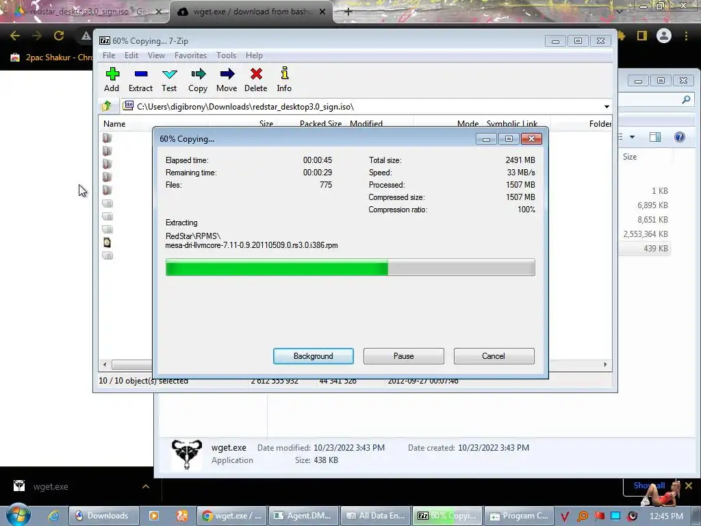Select the first folder icon in file list
This screenshot has height=526, width=701.
pyautogui.click(x=107, y=138)
